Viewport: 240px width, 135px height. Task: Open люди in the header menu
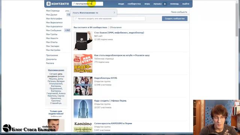pos(121,4)
